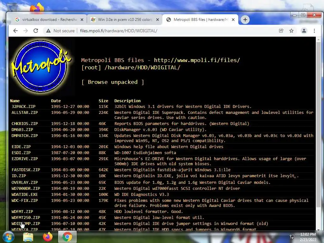The height and width of the screenshot is (243, 324).
Task: Download ESDI.ZIP
Action: click(21, 153)
